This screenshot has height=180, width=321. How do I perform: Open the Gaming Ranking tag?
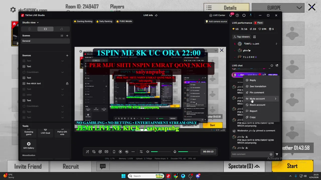click(83, 21)
